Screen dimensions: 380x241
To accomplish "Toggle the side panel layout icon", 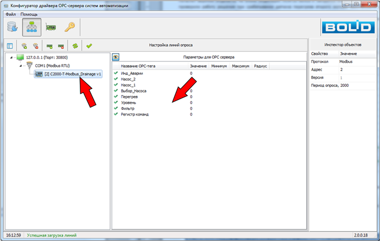I will [x=9, y=46].
